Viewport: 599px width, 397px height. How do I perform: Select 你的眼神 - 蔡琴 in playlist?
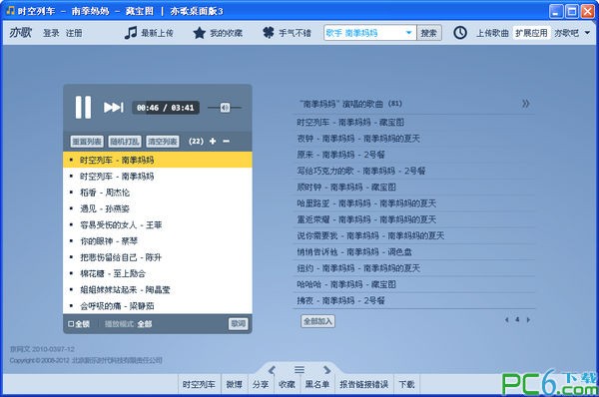pos(158,241)
